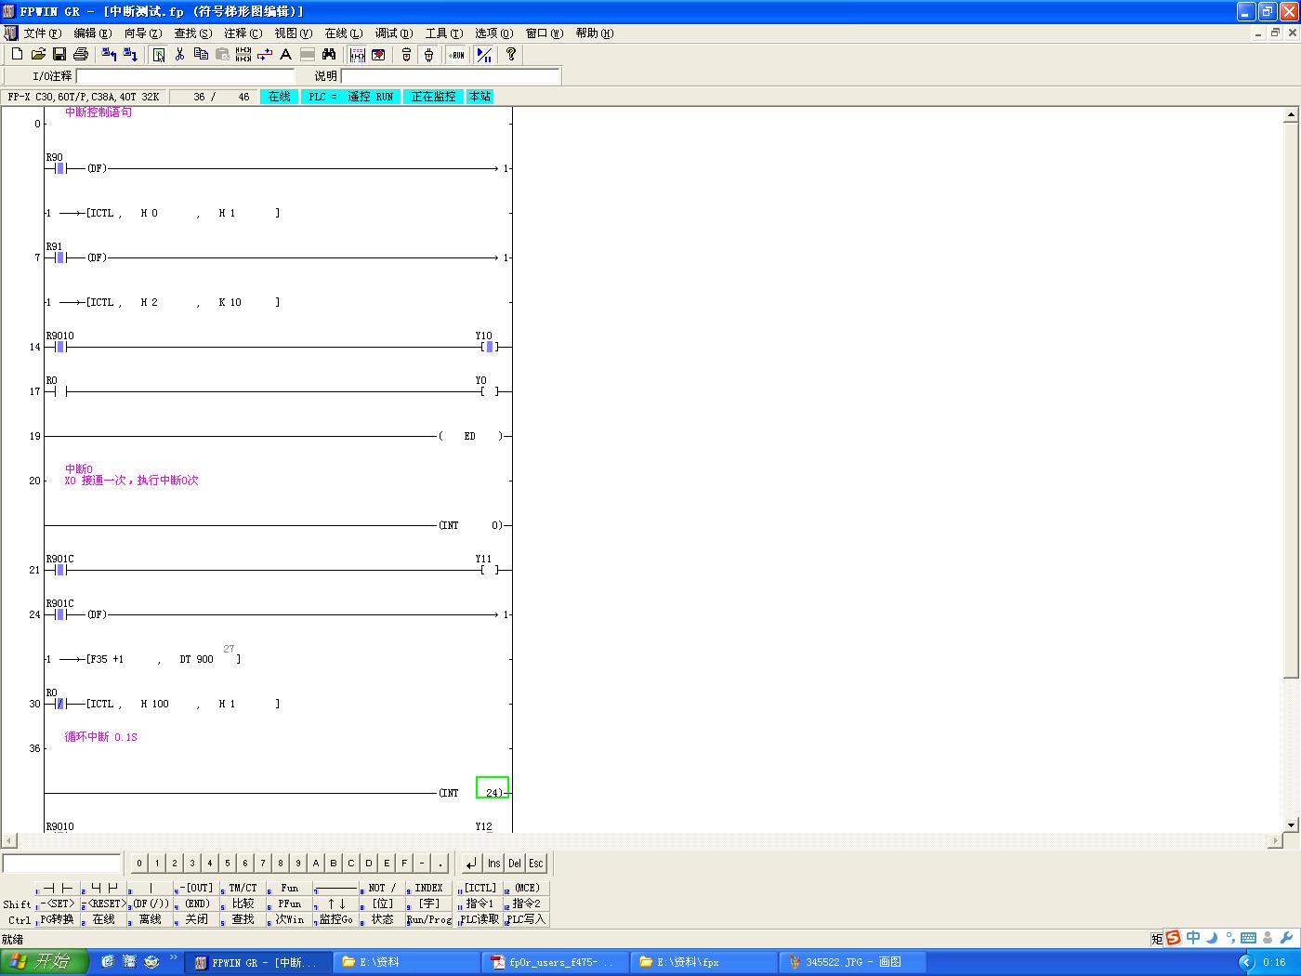Viewport: 1301px width, 976px height.
Task: Click the I/O注释 input field
Action: [x=184, y=76]
